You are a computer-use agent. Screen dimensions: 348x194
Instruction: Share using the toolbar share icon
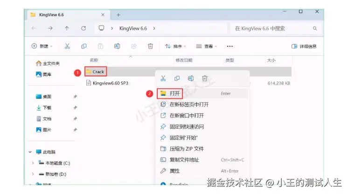click(x=133, y=46)
